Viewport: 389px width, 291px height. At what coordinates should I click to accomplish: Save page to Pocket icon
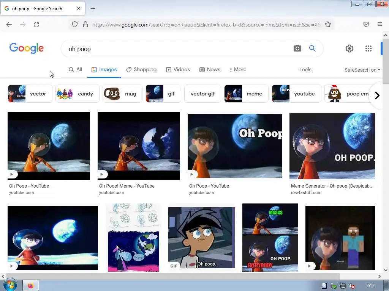(x=366, y=24)
